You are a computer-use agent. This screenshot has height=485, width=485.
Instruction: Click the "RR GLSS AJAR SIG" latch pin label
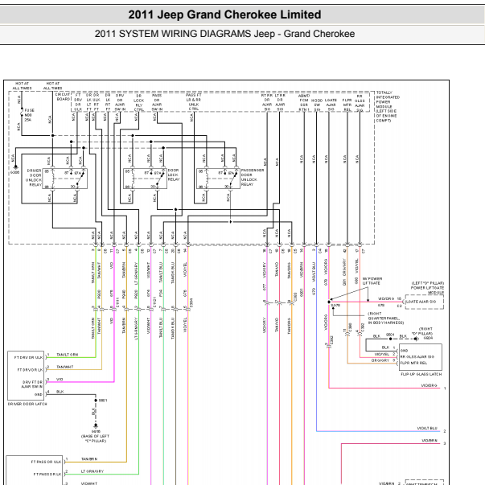click(x=417, y=356)
